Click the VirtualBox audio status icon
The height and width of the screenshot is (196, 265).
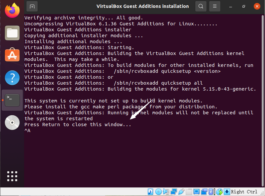(166, 192)
